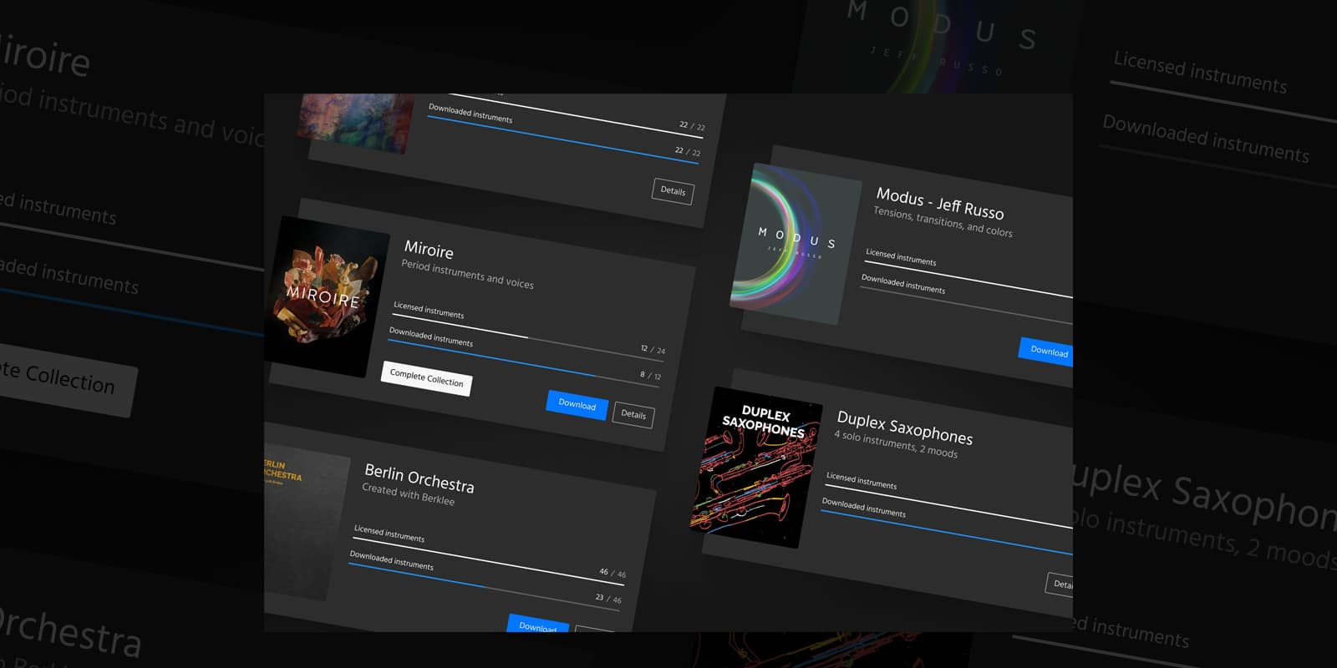Click 'Downloaded instruments' label on top card
This screenshot has width=1337, height=668.
470,114
